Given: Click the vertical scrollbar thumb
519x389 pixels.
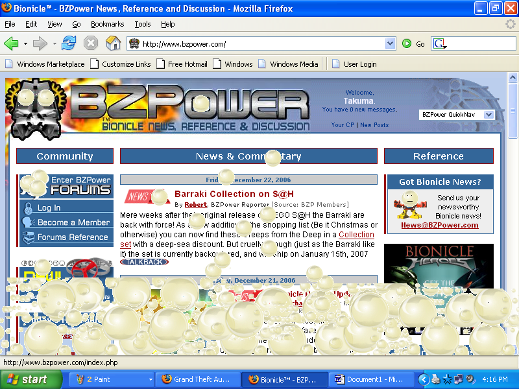Looking at the screenshot, I should click(513, 111).
